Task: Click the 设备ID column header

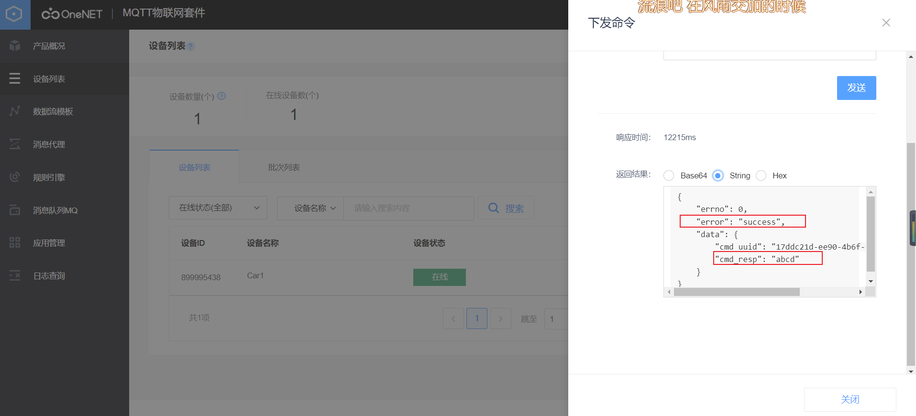Action: click(x=193, y=243)
